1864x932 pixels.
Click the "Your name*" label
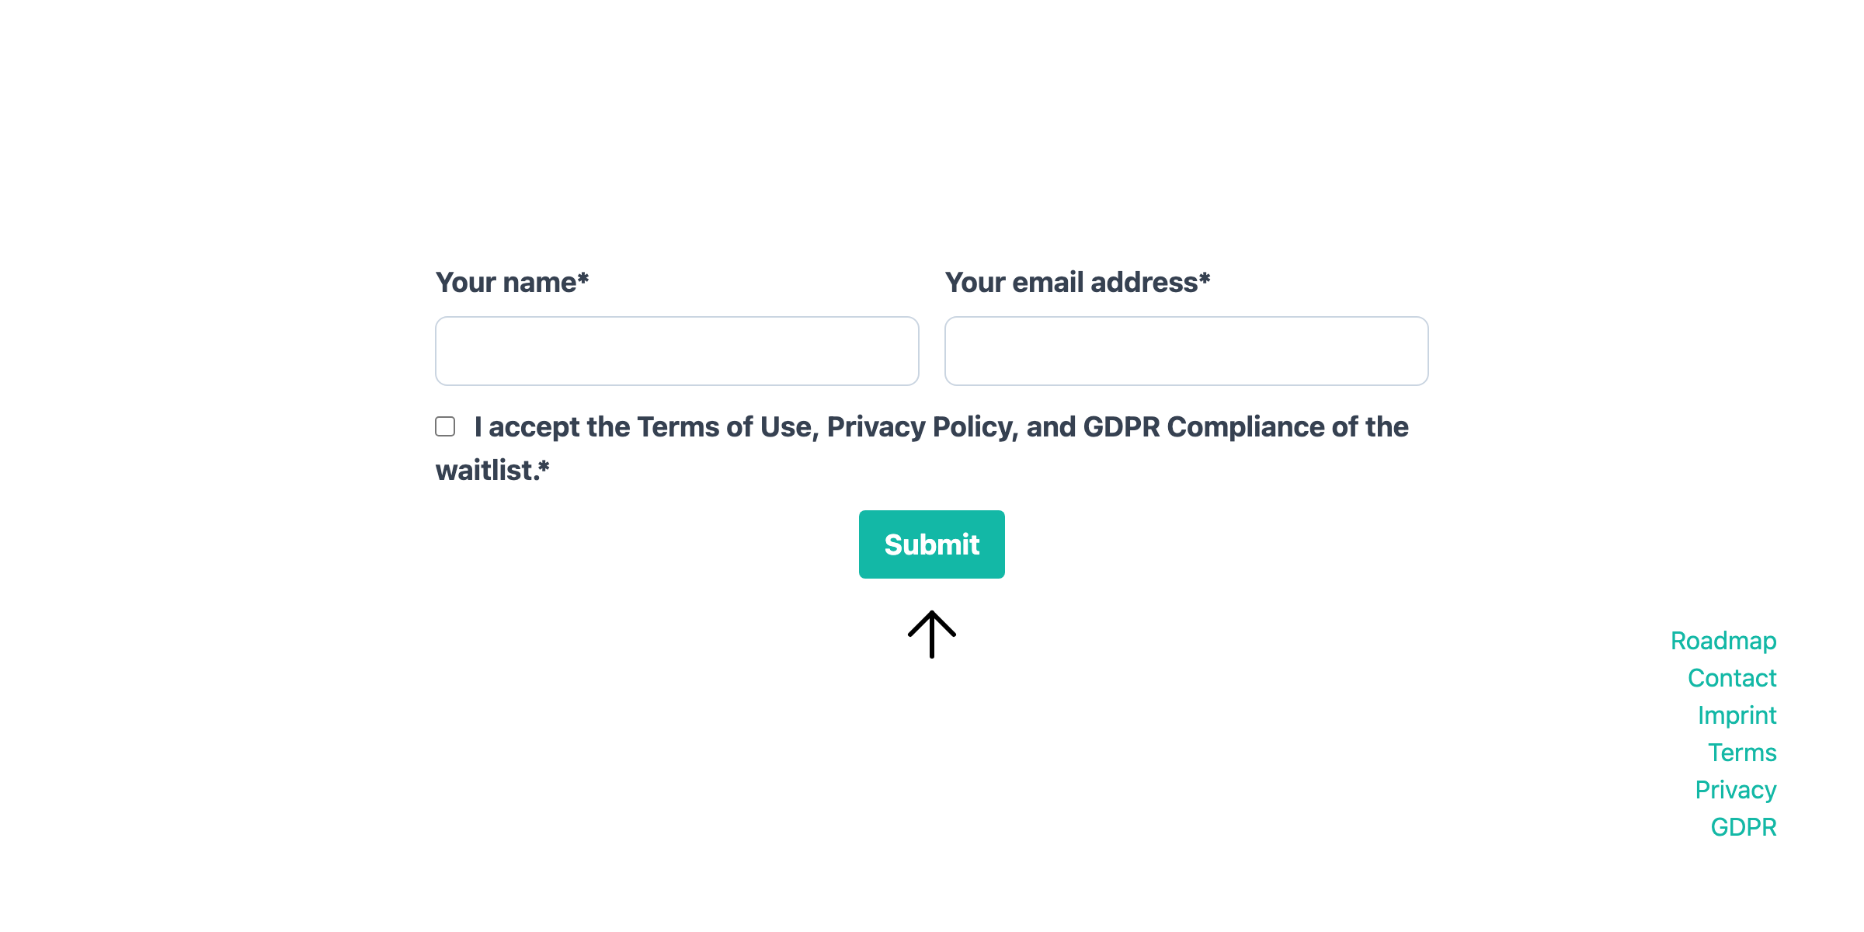(x=512, y=283)
